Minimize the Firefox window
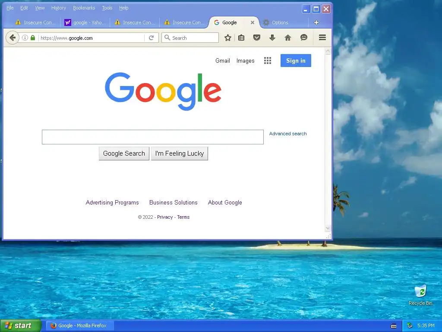Screen dimensions: 442x332 pyautogui.click(x=306, y=9)
